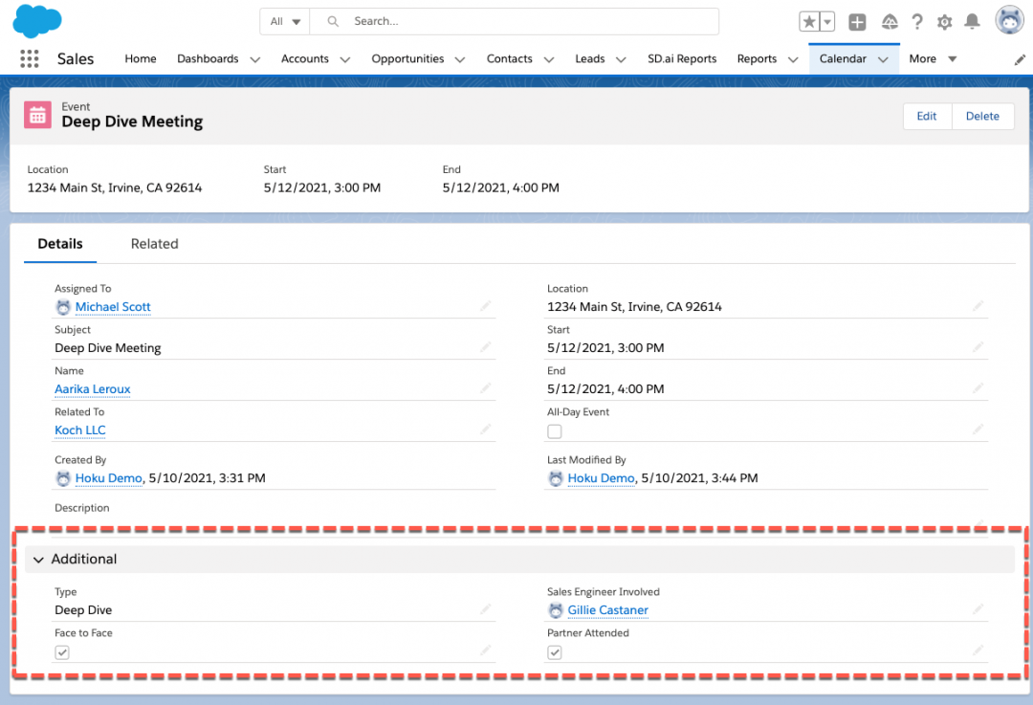Screen dimensions: 1033x705
Task: Click the Event calendar icon in header
Action: (37, 116)
